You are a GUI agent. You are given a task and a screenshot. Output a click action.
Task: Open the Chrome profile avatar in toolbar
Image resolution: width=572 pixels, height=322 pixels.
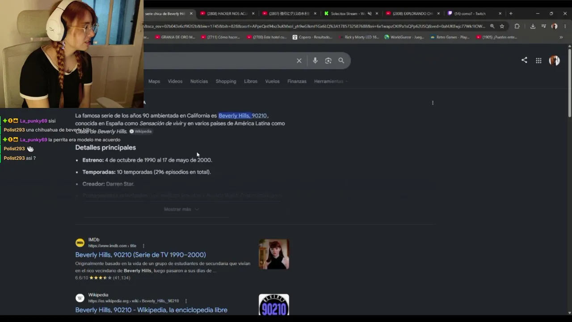click(x=554, y=26)
